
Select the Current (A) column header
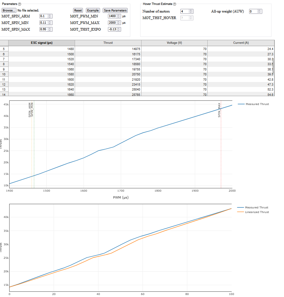[x=241, y=43]
